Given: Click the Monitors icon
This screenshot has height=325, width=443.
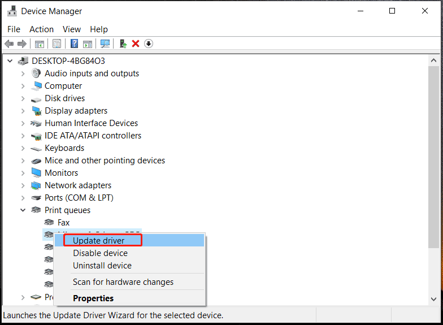Looking at the screenshot, I should pyautogui.click(x=36, y=173).
